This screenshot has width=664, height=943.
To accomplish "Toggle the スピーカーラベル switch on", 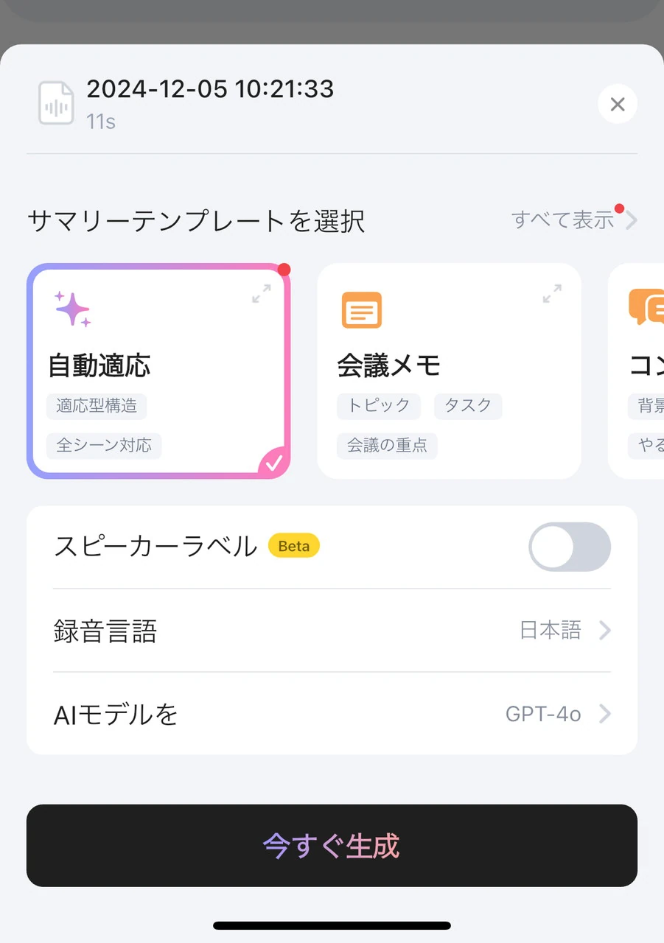I will [x=570, y=547].
